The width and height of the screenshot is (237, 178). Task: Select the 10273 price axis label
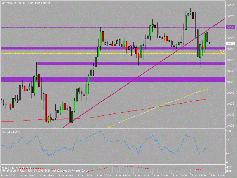coord(231,60)
